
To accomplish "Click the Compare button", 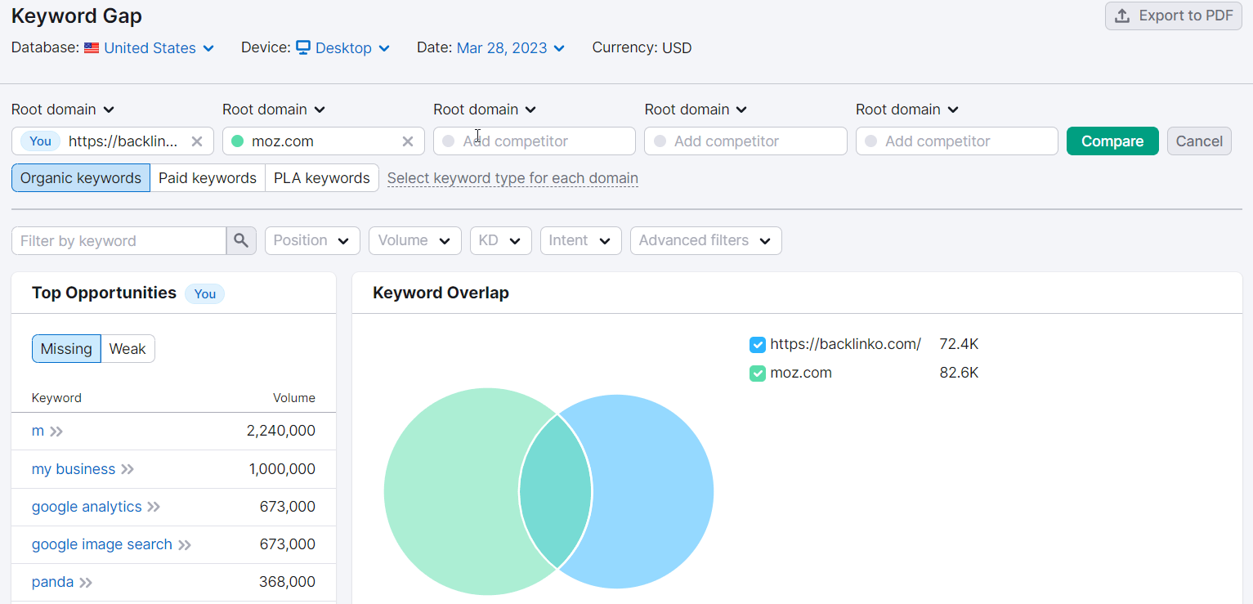I will (x=1112, y=141).
